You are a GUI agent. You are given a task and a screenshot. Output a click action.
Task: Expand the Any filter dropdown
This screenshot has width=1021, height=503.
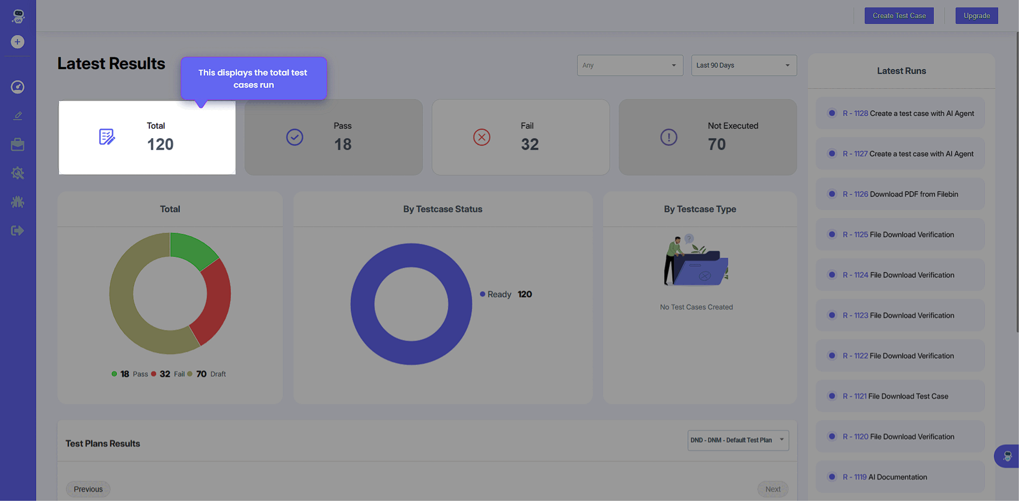pyautogui.click(x=630, y=65)
